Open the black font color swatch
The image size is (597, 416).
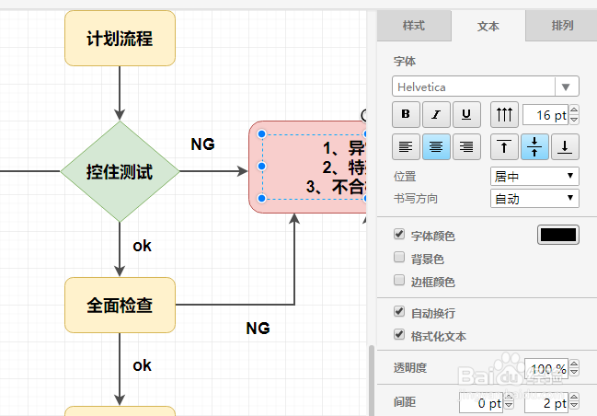click(x=558, y=235)
